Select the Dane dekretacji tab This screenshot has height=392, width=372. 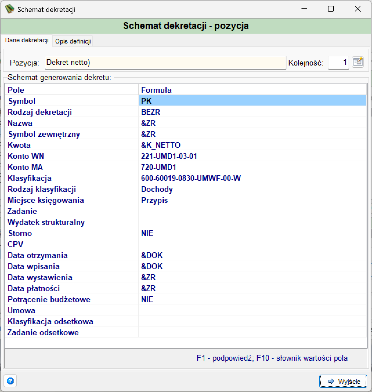(x=27, y=40)
